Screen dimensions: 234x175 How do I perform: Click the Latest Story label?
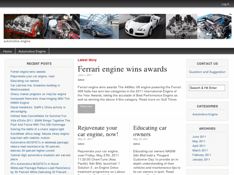[x=87, y=60]
